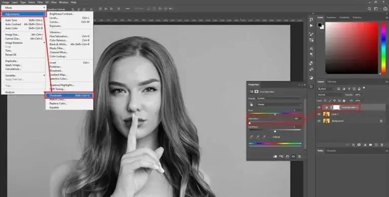Screen dimensions: 389x197
Task: Open the History panel icon in the dock
Action: point(312,20)
